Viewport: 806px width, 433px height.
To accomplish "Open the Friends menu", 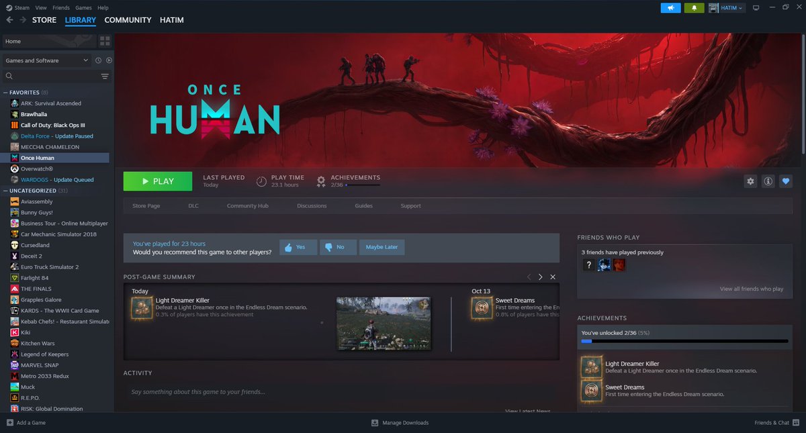I will 61,8.
